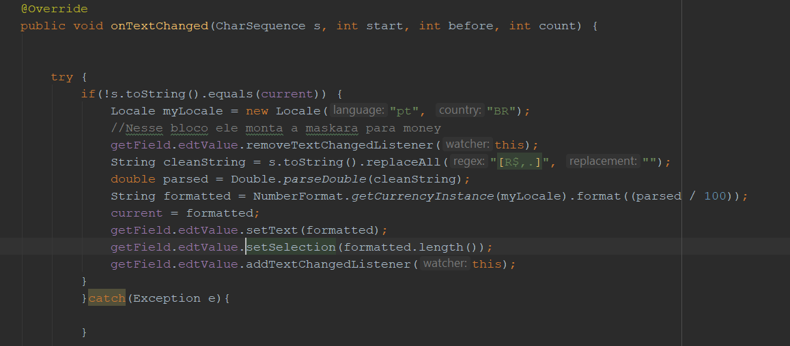
Task: Click the "BR" country string
Action: 501,111
